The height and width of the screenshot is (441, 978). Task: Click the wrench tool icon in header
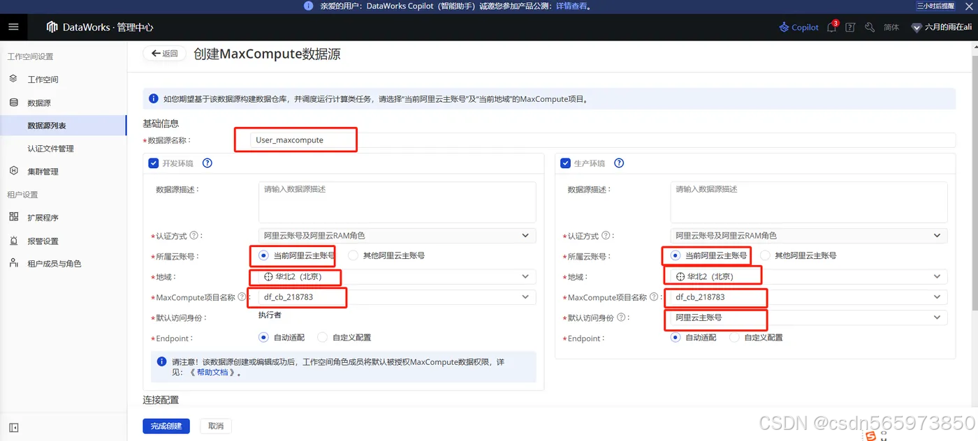click(x=870, y=27)
